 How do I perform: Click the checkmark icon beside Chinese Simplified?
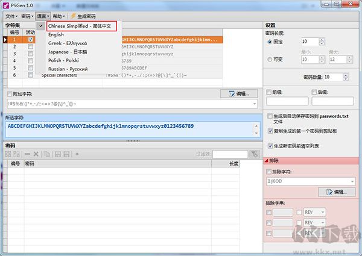point(41,26)
